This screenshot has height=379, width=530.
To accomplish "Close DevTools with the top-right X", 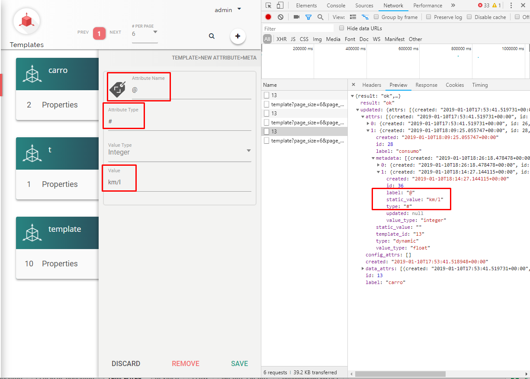I will (x=524, y=6).
